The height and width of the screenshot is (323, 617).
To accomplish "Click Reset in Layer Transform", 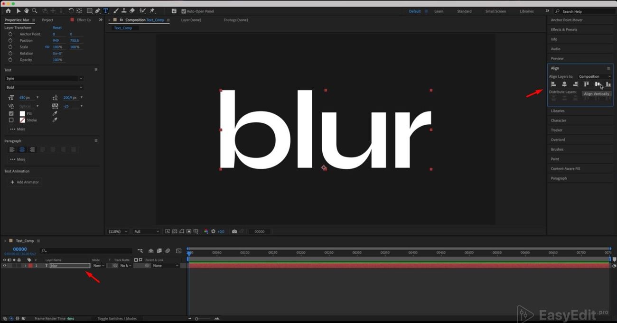I will tap(57, 28).
